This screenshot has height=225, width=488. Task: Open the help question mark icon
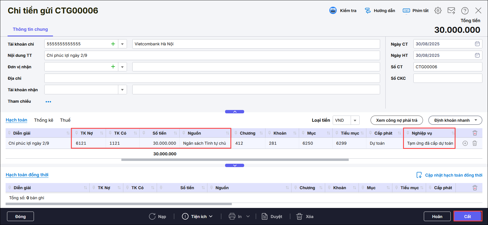click(x=465, y=11)
